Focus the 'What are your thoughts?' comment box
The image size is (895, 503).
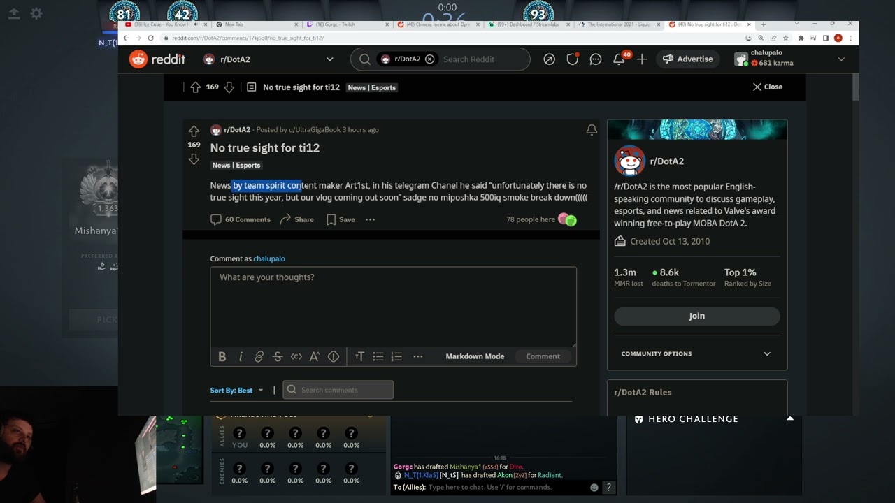[393, 306]
